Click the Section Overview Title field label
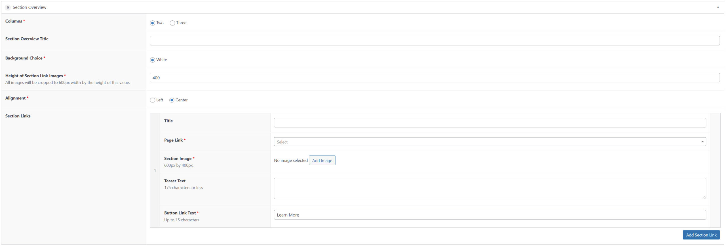The width and height of the screenshot is (726, 246). pos(27,39)
